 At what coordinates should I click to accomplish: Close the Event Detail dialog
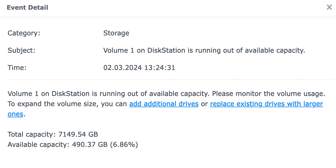[x=329, y=7]
